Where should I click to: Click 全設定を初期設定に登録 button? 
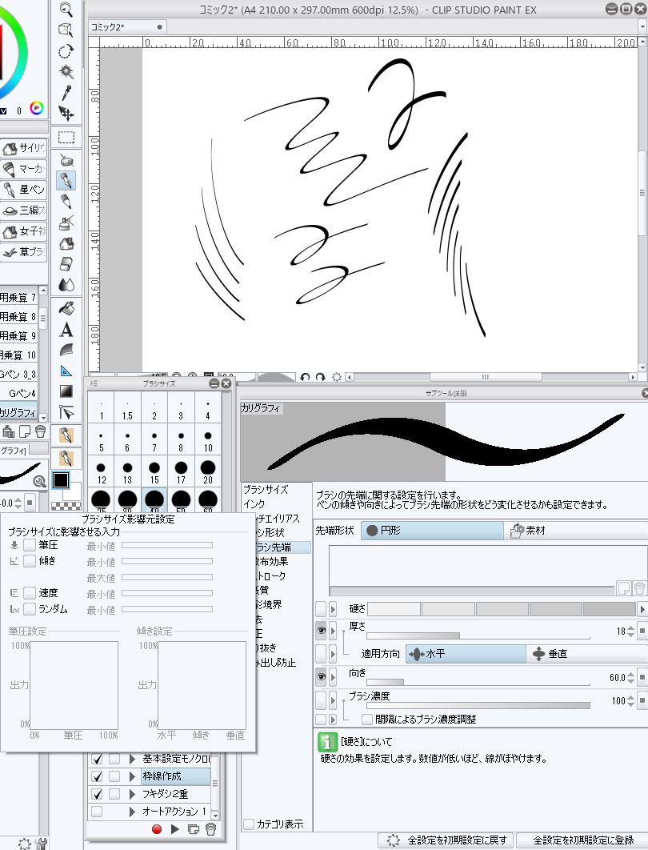582,840
